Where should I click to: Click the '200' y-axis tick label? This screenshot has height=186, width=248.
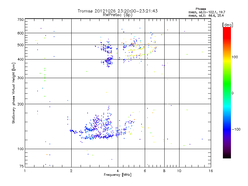click(20, 104)
